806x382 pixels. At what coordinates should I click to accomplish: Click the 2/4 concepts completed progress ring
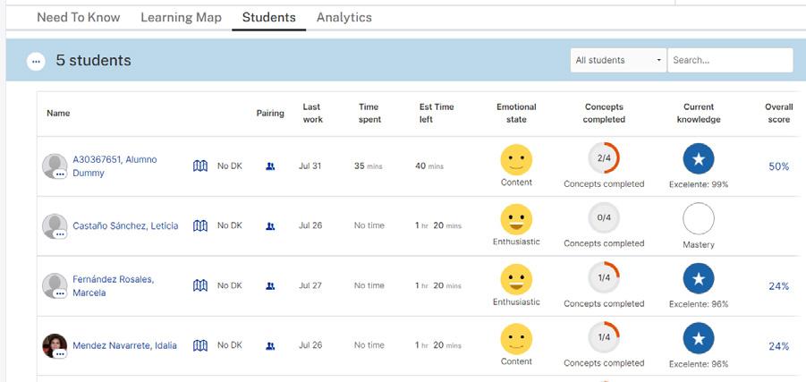pyautogui.click(x=604, y=159)
